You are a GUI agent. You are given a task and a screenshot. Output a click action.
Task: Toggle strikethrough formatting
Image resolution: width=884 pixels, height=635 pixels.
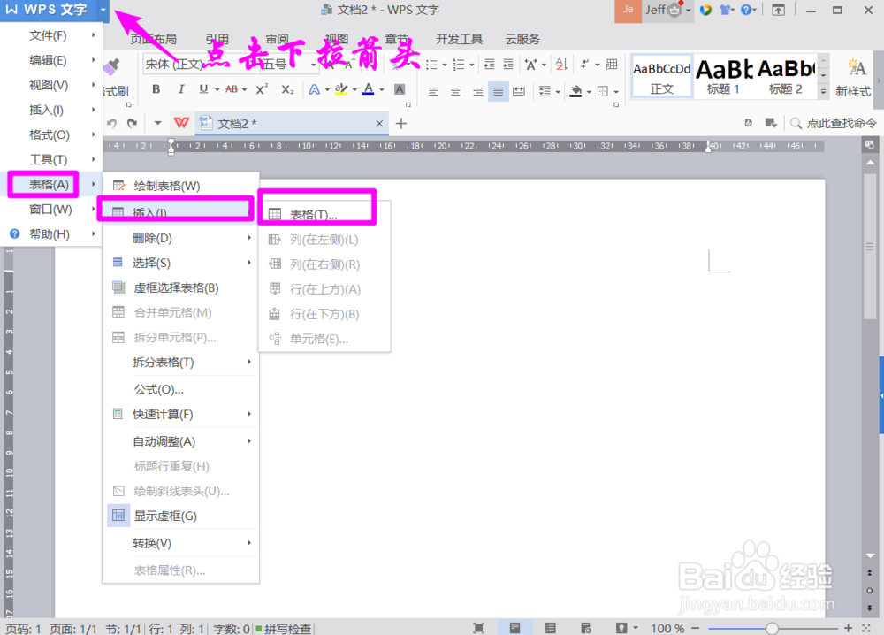[x=233, y=88]
